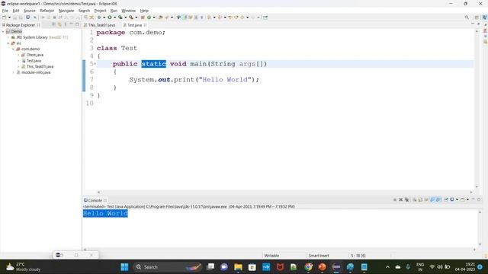Open Display Selected Console dropdown arrow
Viewport: 488px width, 274px height.
click(x=457, y=199)
